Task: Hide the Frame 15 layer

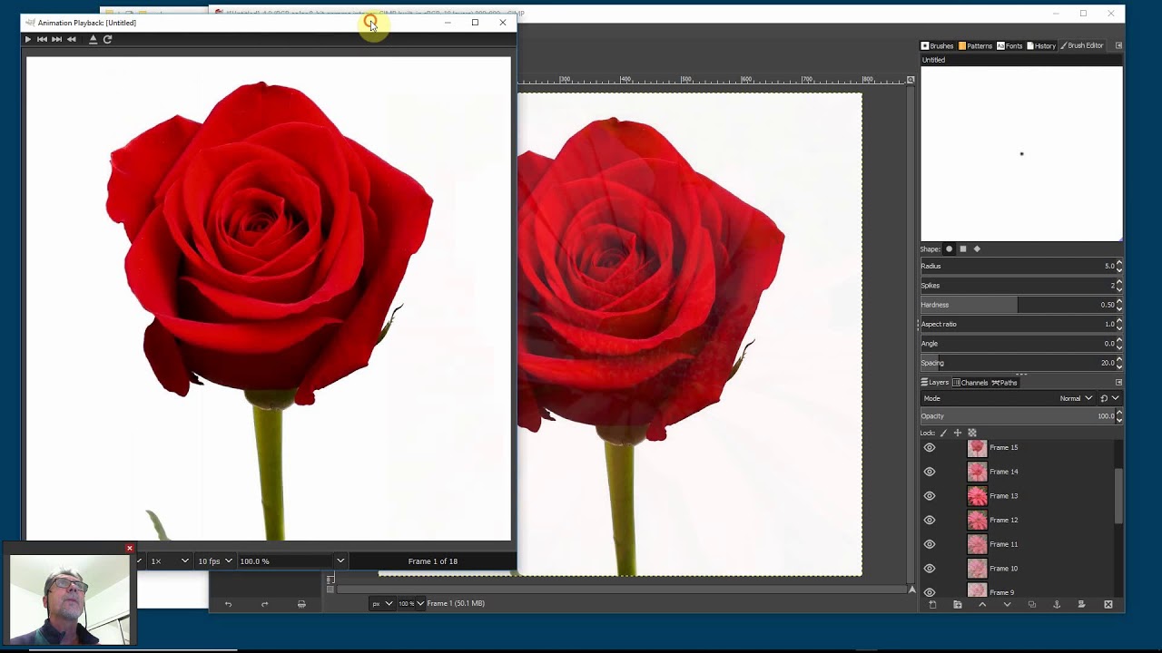Action: (x=930, y=448)
